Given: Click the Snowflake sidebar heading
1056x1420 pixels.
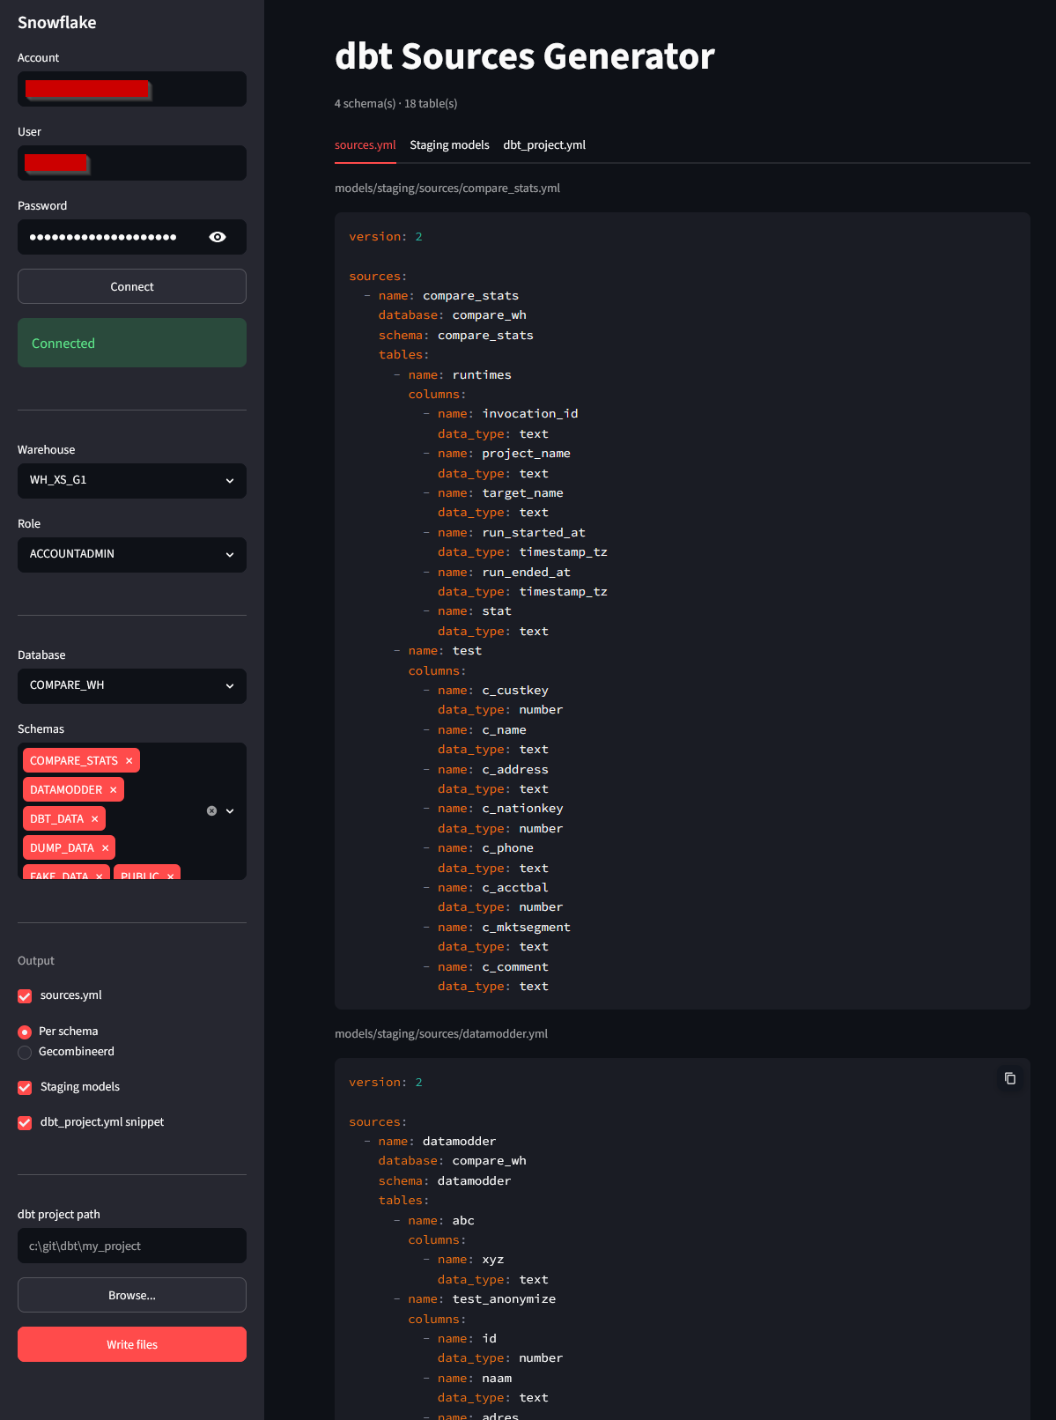Looking at the screenshot, I should coord(57,23).
